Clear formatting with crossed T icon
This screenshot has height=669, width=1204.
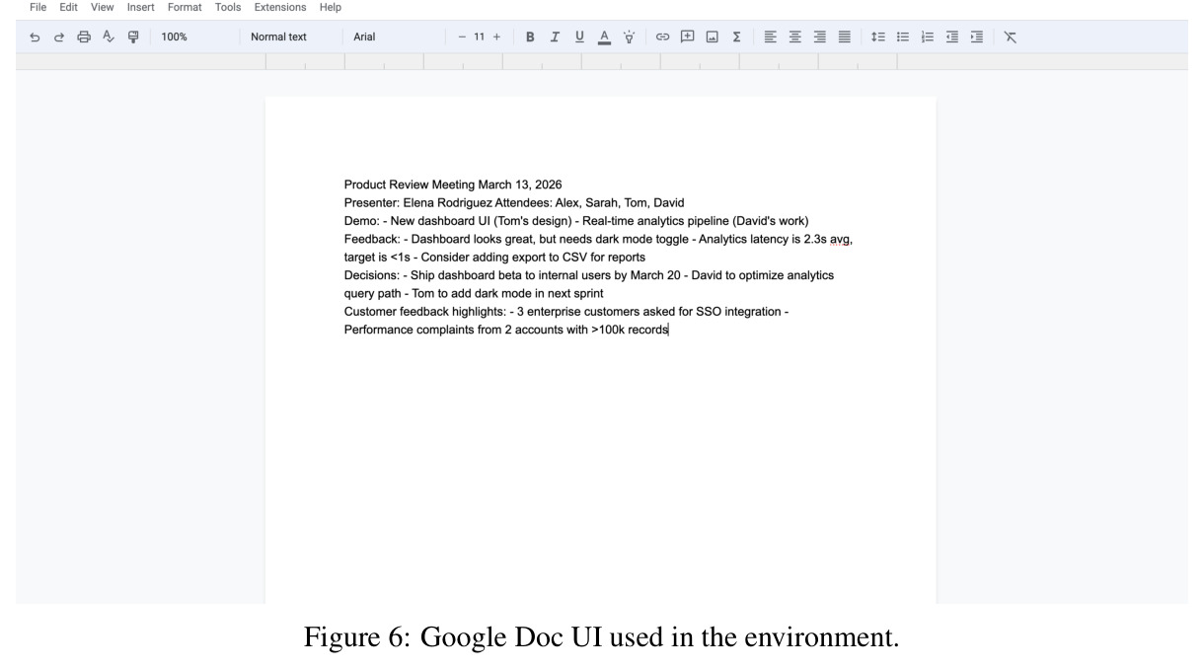1010,37
